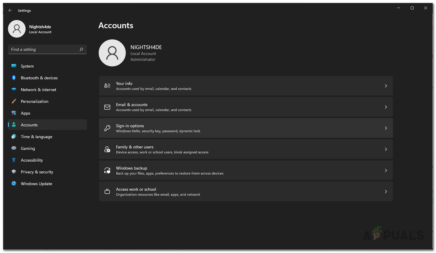Click the Privacy & security shield icon
The width and height of the screenshot is (436, 253).
click(14, 172)
